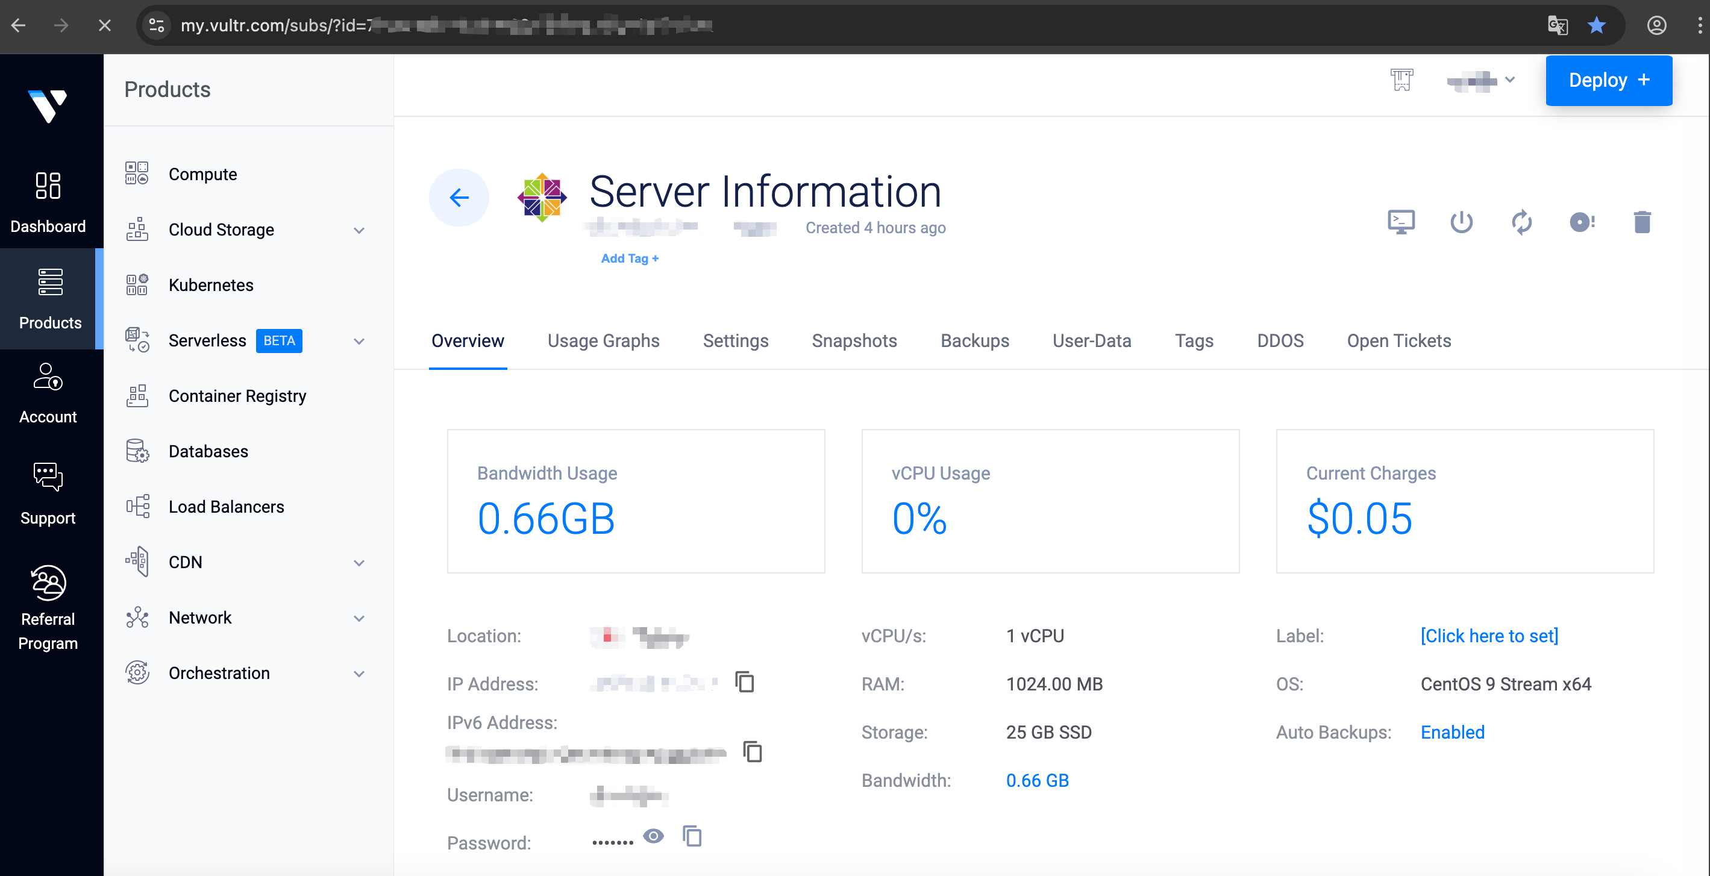Screen dimensions: 1710x876
Task: Copy the server password
Action: tap(692, 836)
